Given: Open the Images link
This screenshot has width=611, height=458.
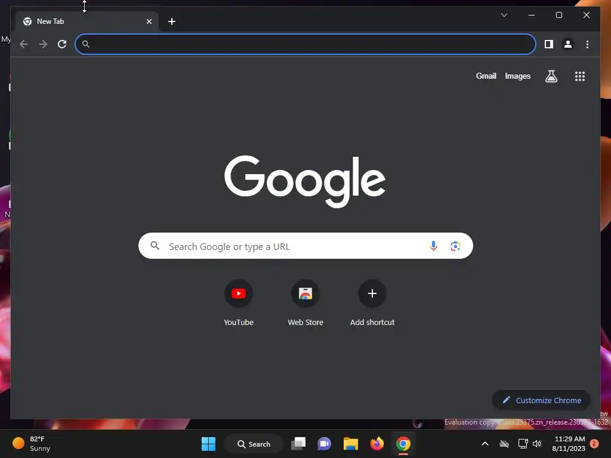Looking at the screenshot, I should (517, 76).
